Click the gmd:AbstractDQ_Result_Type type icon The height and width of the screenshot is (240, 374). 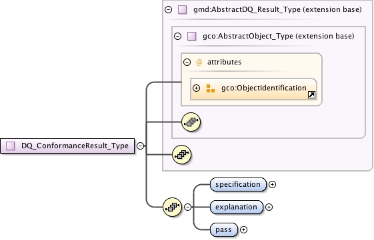pos(183,9)
